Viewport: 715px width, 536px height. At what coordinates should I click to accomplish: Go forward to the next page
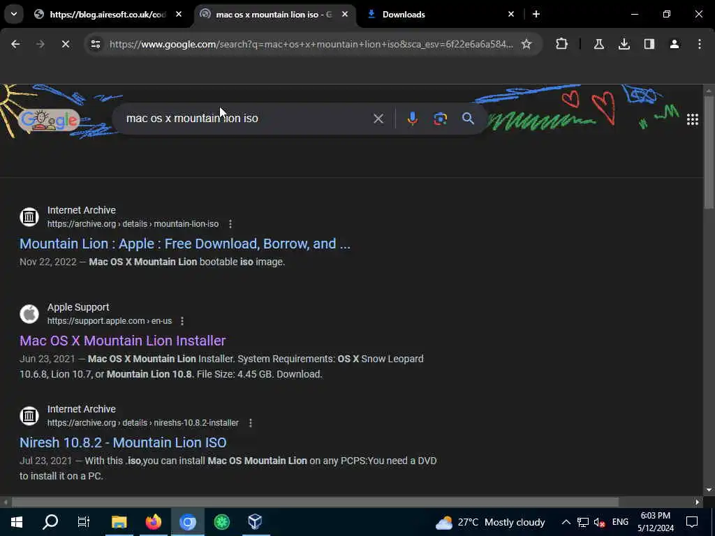click(40, 44)
